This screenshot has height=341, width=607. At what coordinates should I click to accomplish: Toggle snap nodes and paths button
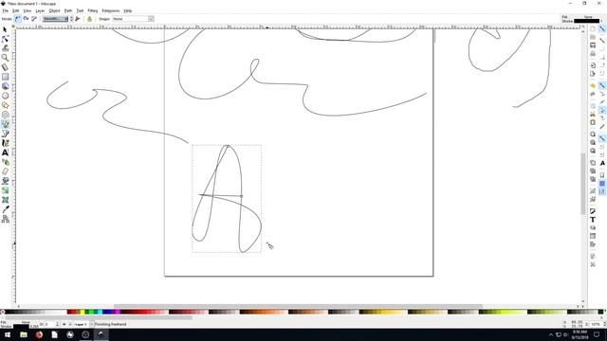602,85
